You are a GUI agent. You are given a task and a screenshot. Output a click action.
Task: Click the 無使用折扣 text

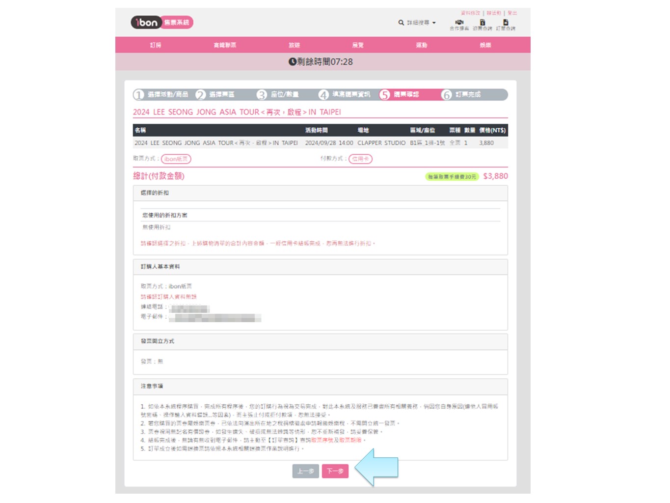156,227
